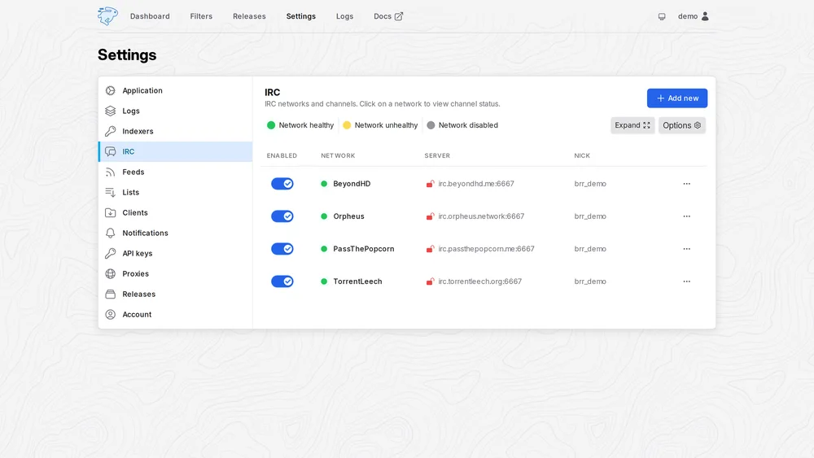Select the Settings top navigation item
The width and height of the screenshot is (814, 458).
coord(300,16)
